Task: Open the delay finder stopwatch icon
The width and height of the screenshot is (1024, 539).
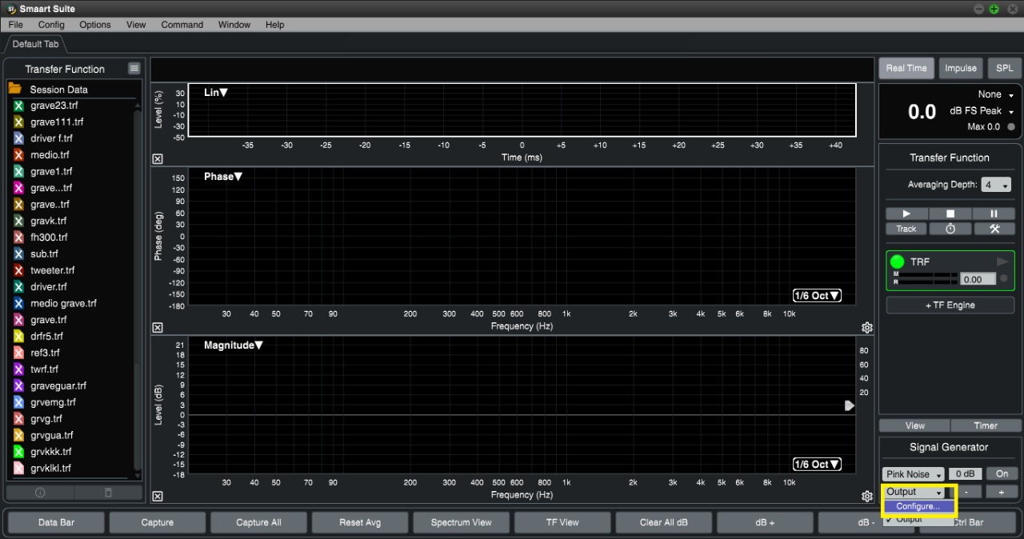Action: [950, 229]
